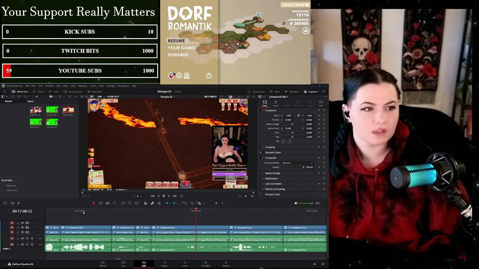
Task: Toggle the timeline linked selection chain icon
Action: coord(152,203)
